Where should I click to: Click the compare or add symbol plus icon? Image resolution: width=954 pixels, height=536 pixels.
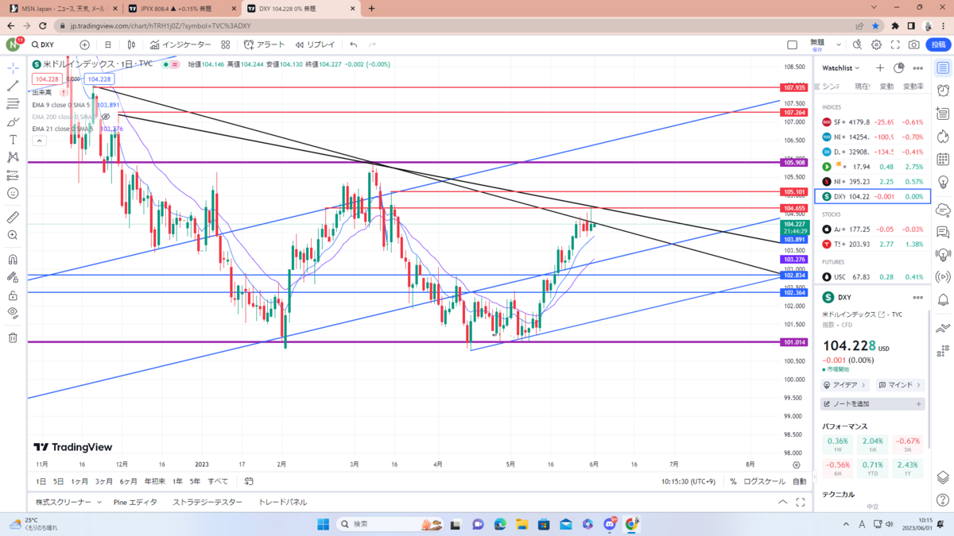[x=84, y=45]
